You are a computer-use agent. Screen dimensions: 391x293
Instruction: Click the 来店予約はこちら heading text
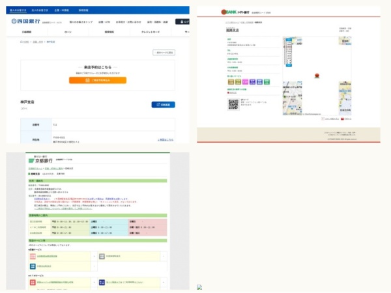98,67
